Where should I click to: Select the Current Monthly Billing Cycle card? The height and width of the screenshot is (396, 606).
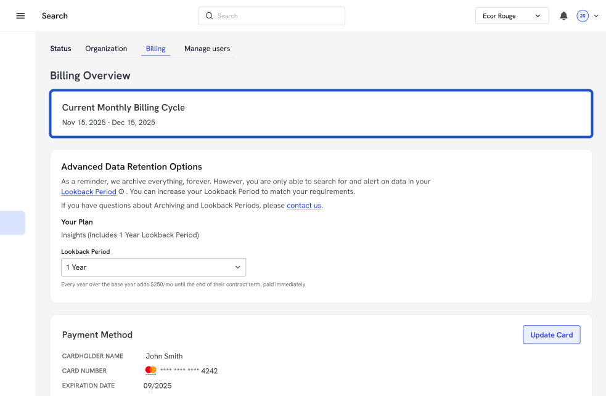click(321, 114)
